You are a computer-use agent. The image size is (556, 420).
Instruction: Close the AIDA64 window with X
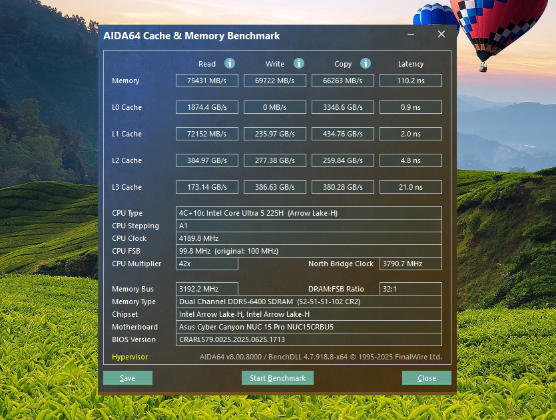coord(441,34)
